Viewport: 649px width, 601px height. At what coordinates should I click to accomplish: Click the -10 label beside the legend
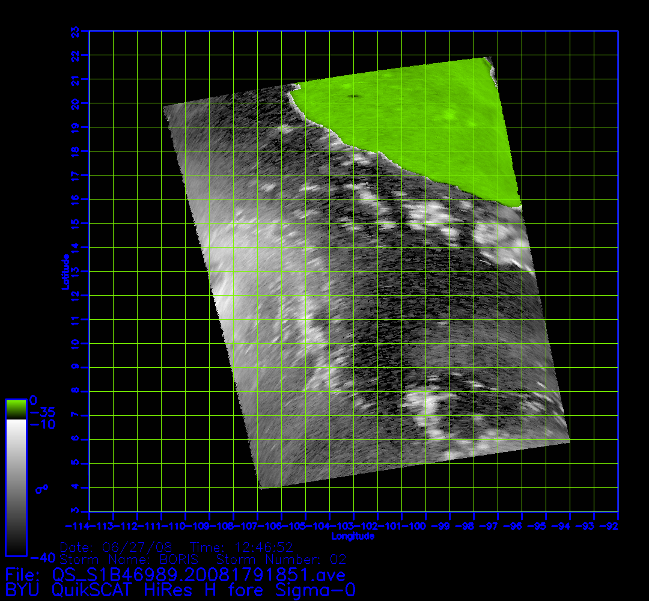pos(42,424)
